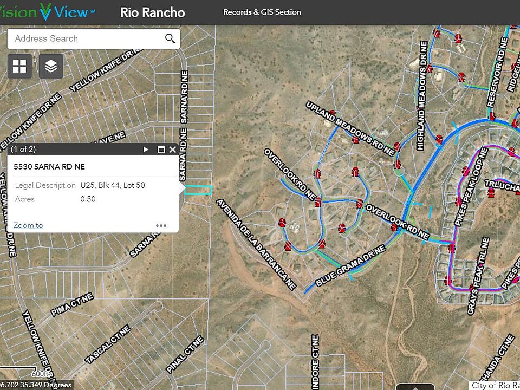Viewport: 520px width, 390px height.
Task: Click the HIGHLAND MEADOWS DR NE label
Action: tap(421, 95)
